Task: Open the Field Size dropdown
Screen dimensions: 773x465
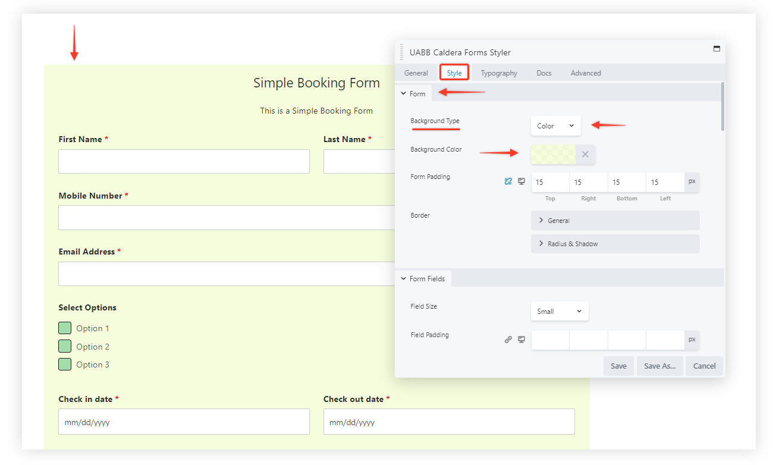Action: [559, 312]
